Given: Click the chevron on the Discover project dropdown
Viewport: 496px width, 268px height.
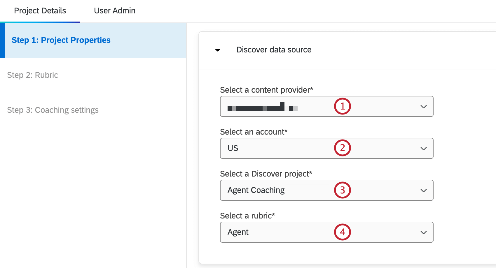Looking at the screenshot, I should click(x=424, y=191).
